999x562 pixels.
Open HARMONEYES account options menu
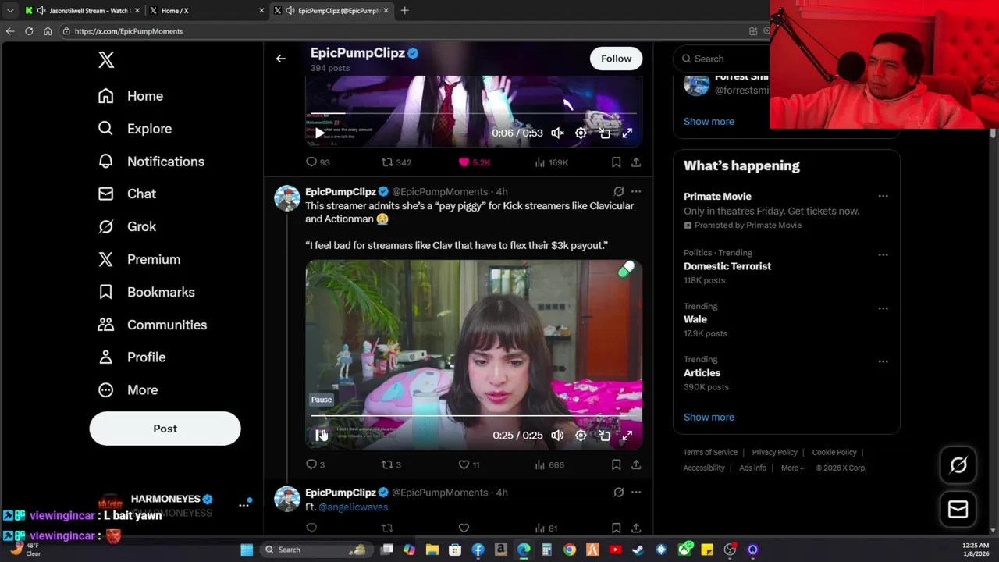pos(244,505)
